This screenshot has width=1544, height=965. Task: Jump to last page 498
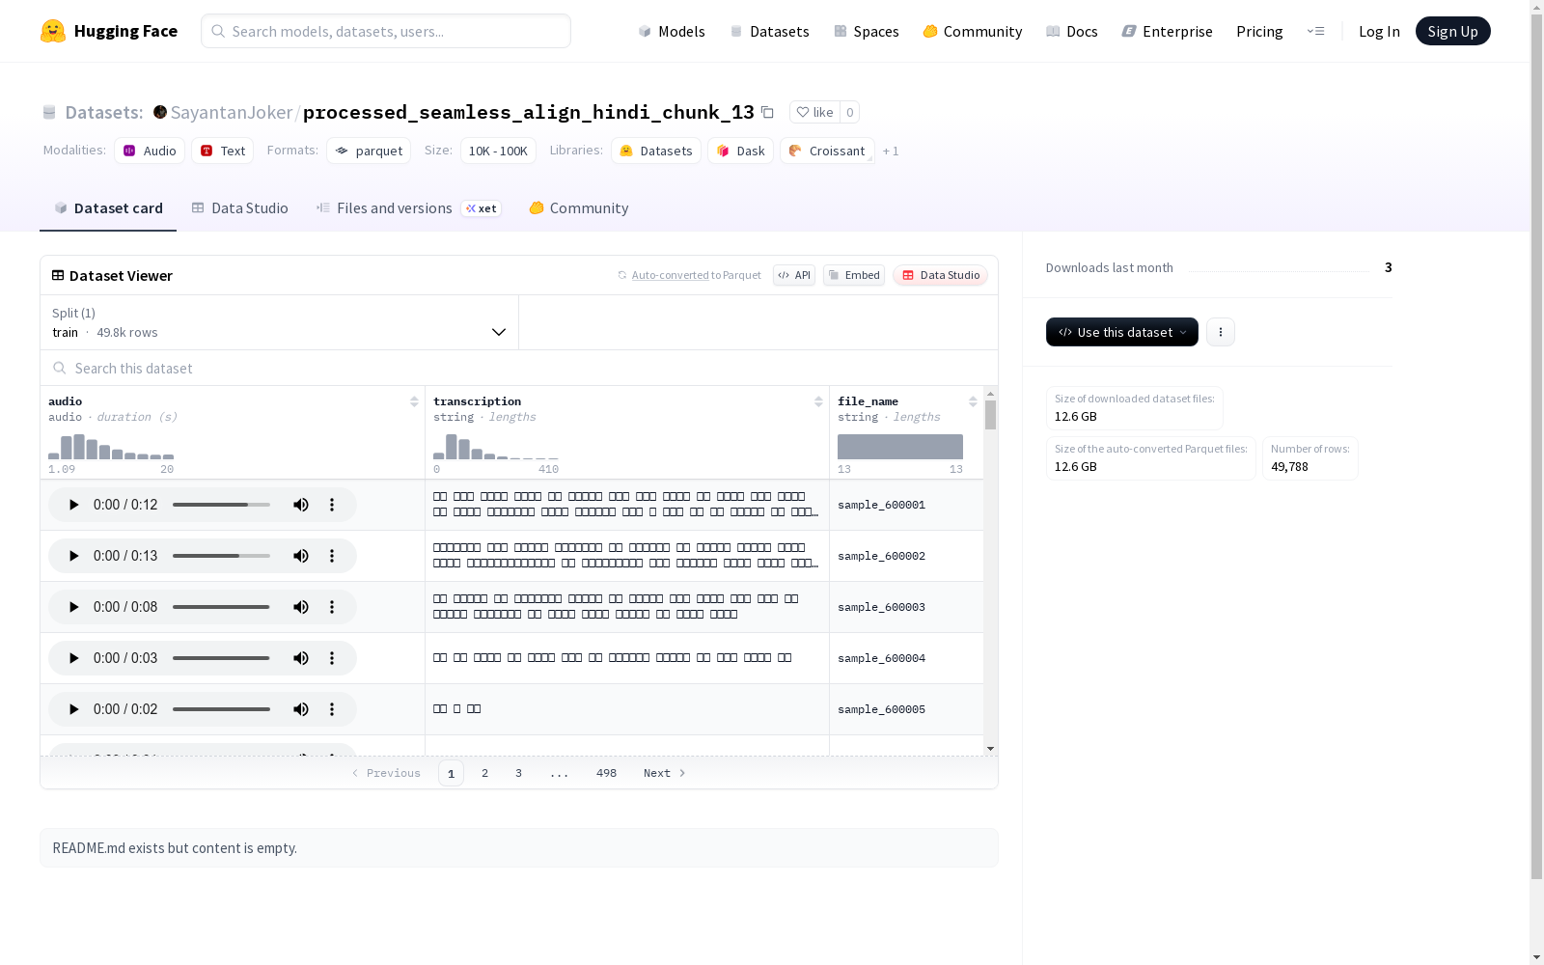tap(606, 773)
